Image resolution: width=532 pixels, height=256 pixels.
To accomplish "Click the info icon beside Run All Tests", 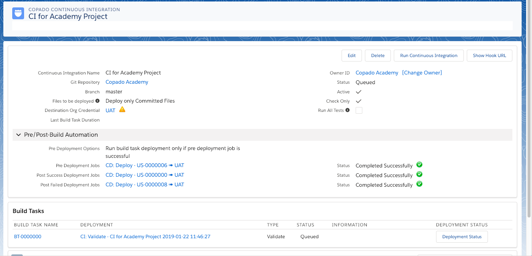I will 348,110.
